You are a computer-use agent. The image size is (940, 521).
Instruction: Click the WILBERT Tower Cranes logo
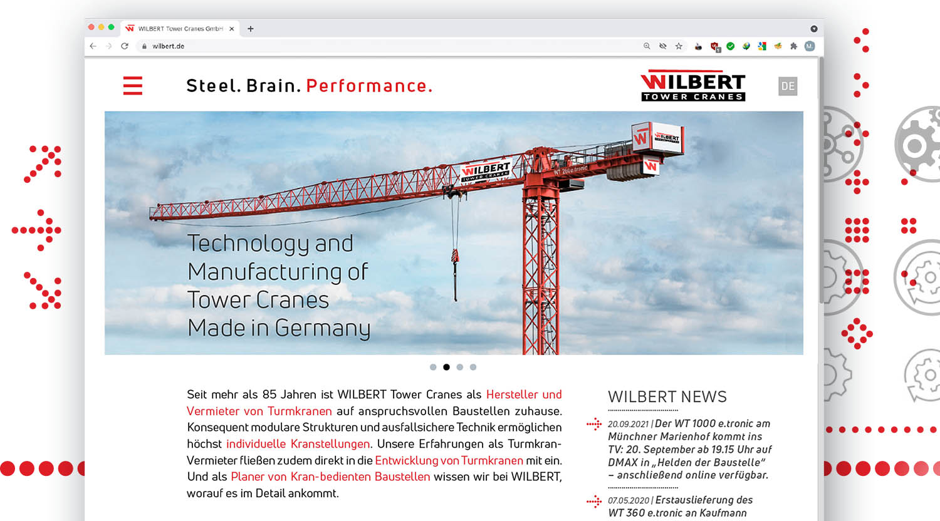(x=692, y=86)
